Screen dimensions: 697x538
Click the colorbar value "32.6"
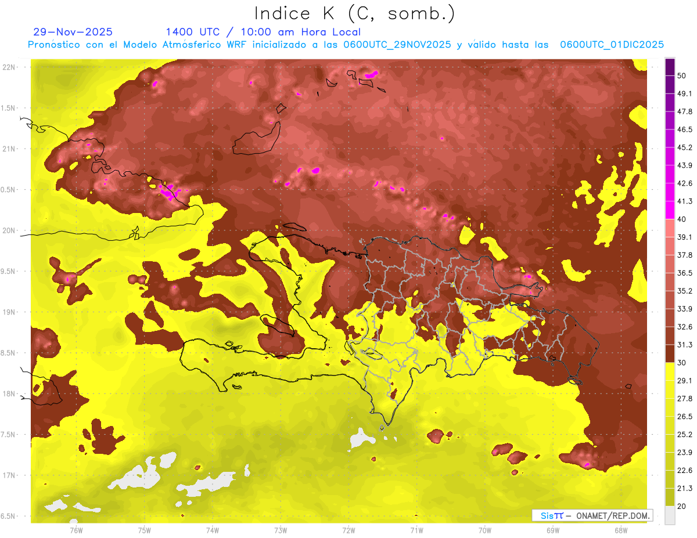coord(685,327)
